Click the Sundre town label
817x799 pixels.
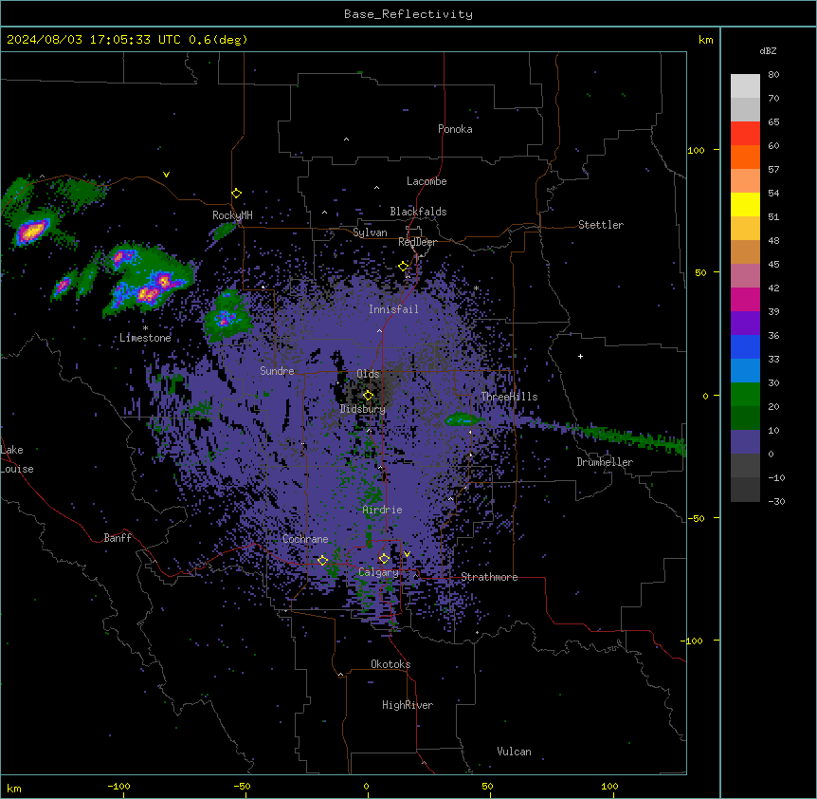pos(277,371)
